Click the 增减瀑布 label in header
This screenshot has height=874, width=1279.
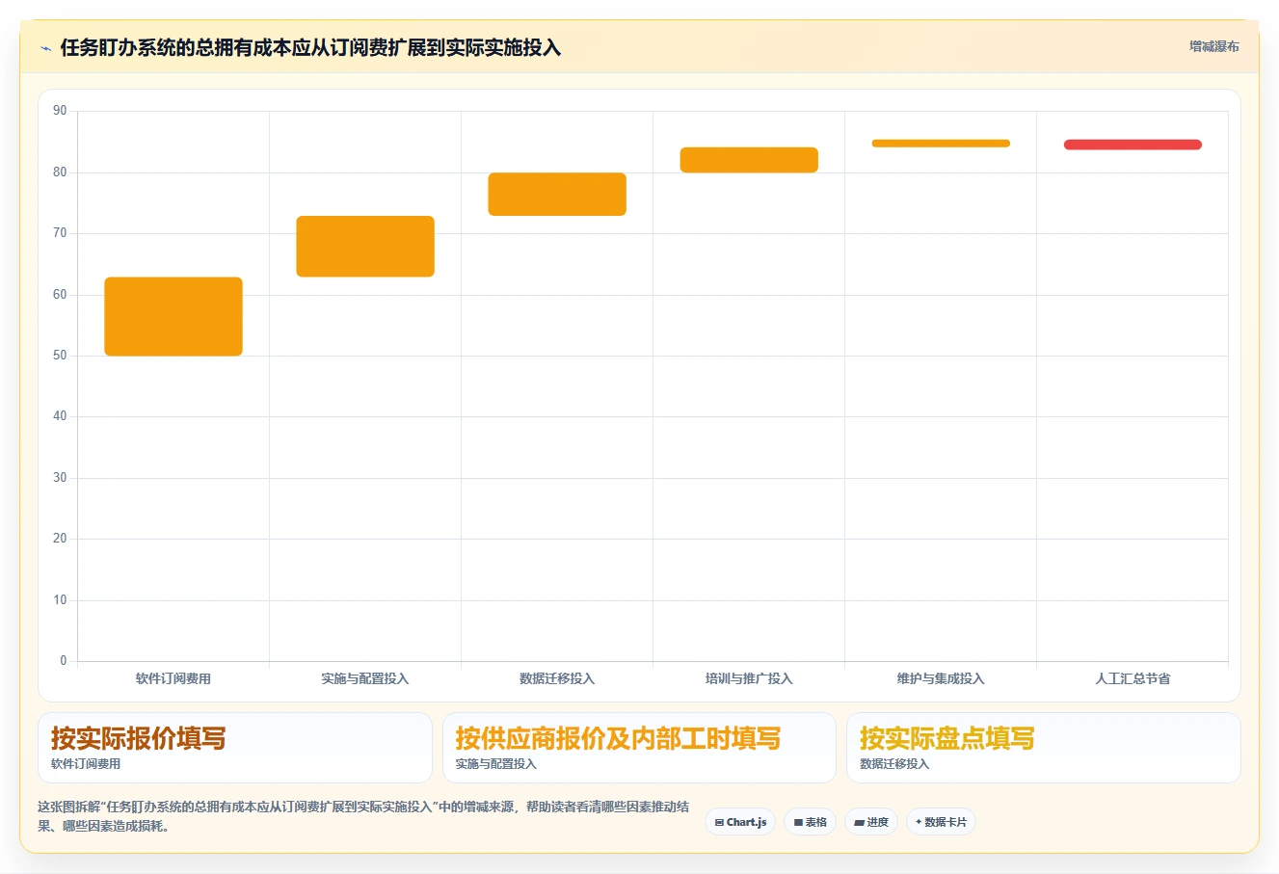click(x=1213, y=46)
